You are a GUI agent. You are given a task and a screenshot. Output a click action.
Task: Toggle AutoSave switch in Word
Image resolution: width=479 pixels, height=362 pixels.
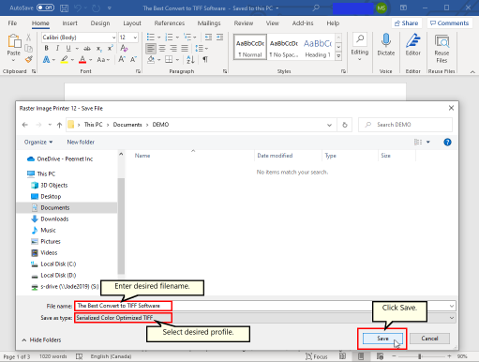point(45,8)
